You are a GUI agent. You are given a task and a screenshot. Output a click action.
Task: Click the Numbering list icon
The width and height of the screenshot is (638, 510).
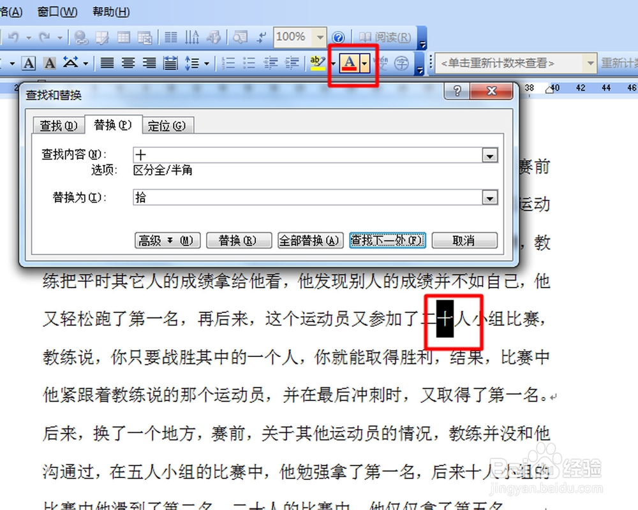pos(228,63)
